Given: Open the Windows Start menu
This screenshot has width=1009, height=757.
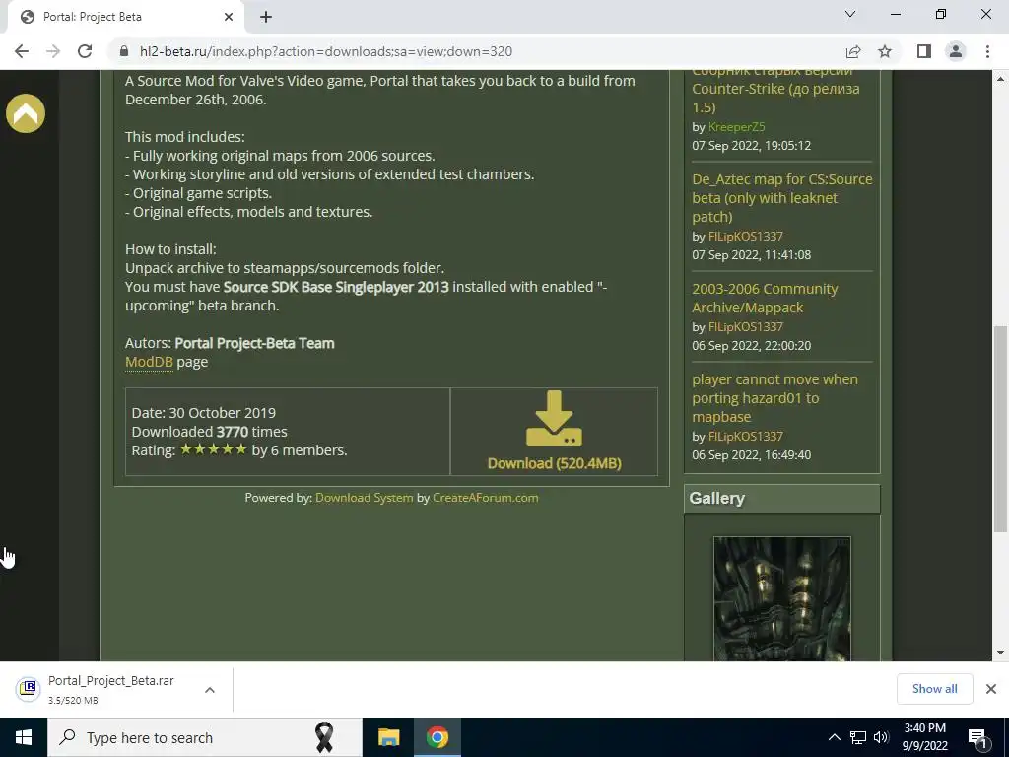Looking at the screenshot, I should tap(24, 737).
